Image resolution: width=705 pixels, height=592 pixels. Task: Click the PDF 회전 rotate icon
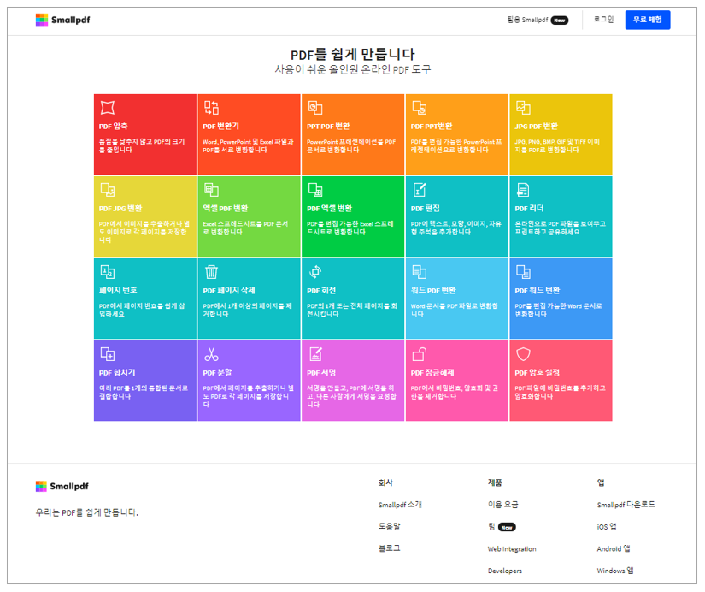coord(315,272)
